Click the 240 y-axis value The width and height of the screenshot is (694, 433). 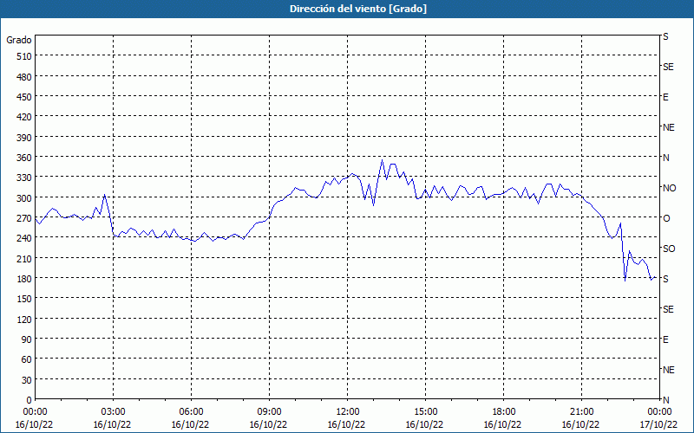coord(25,238)
